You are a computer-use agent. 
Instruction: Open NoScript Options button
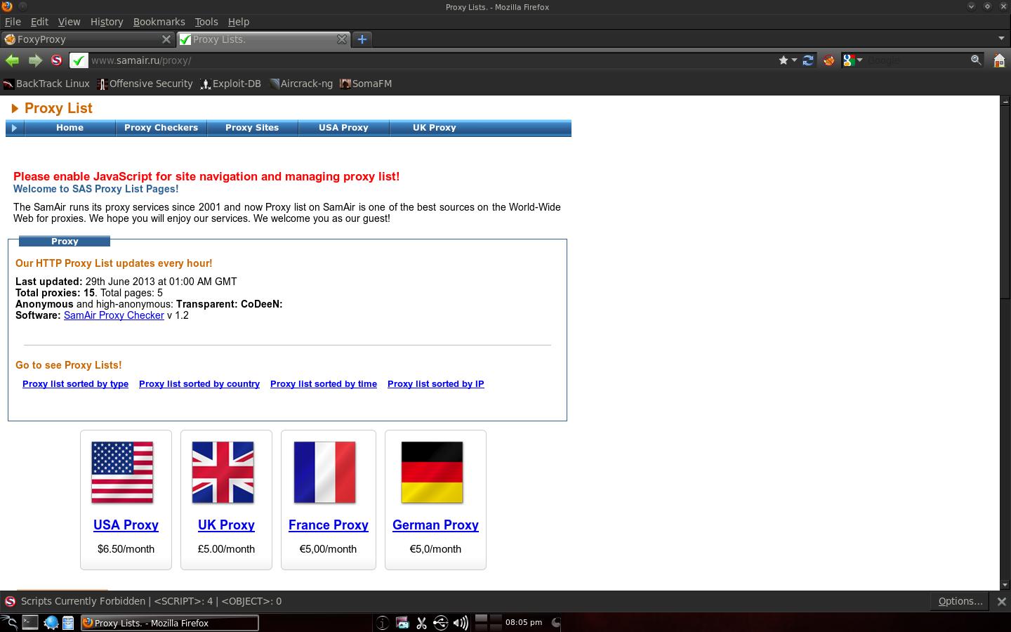click(x=960, y=601)
